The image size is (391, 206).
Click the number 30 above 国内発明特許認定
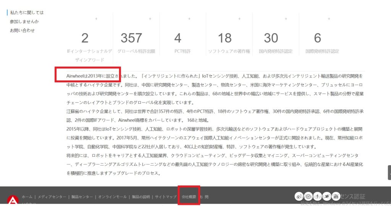pyautogui.click(x=271, y=38)
